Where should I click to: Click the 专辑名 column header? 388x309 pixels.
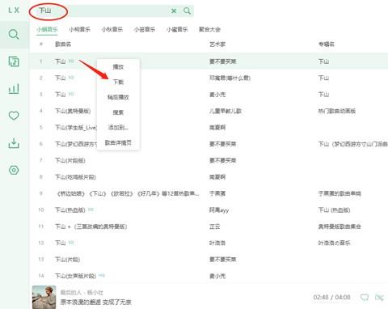(x=327, y=44)
